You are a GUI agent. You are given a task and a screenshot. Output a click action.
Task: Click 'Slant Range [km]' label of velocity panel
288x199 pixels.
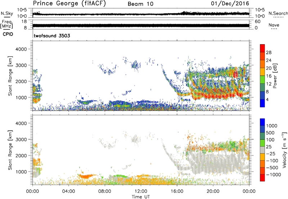coord(10,150)
